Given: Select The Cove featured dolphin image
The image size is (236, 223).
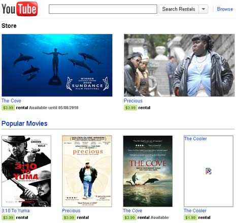Looking at the screenshot, I should coord(57,65).
